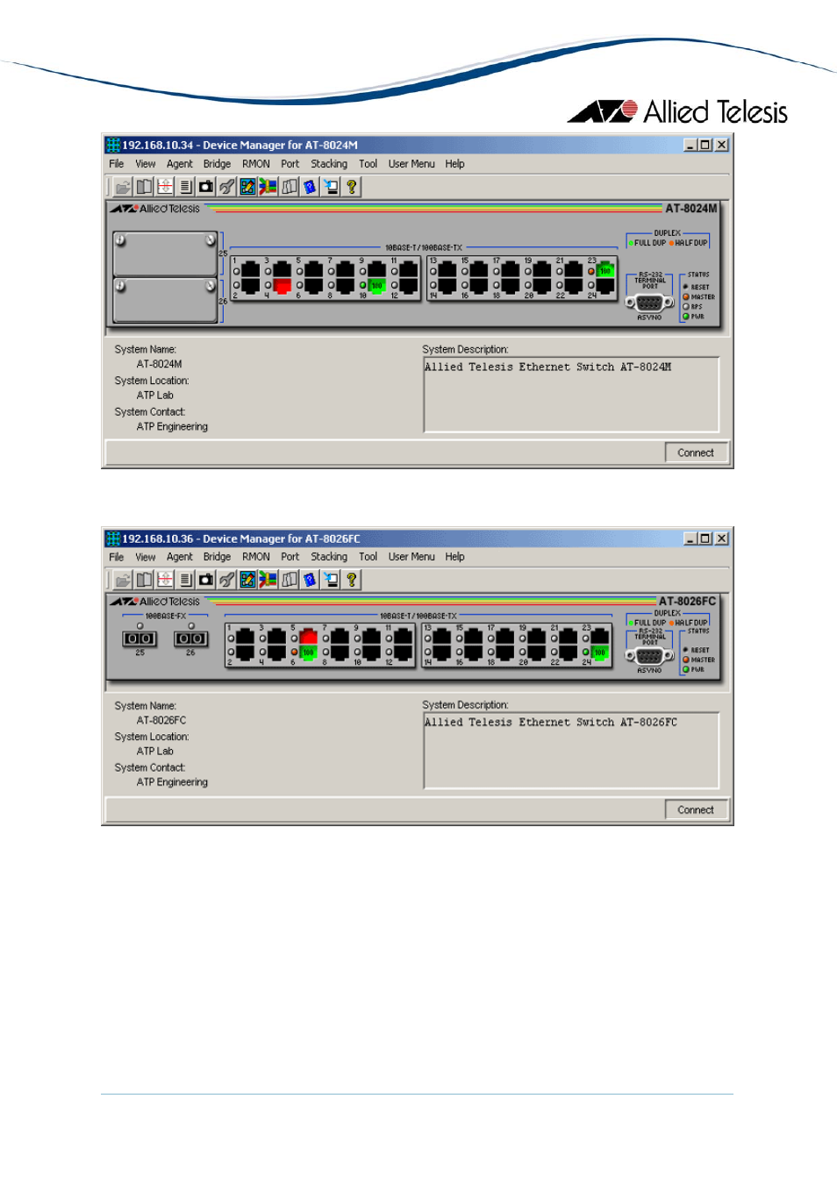Click the pencil edit icon in AT-8026FC toolbar
The image size is (837, 1184).
(x=247, y=580)
